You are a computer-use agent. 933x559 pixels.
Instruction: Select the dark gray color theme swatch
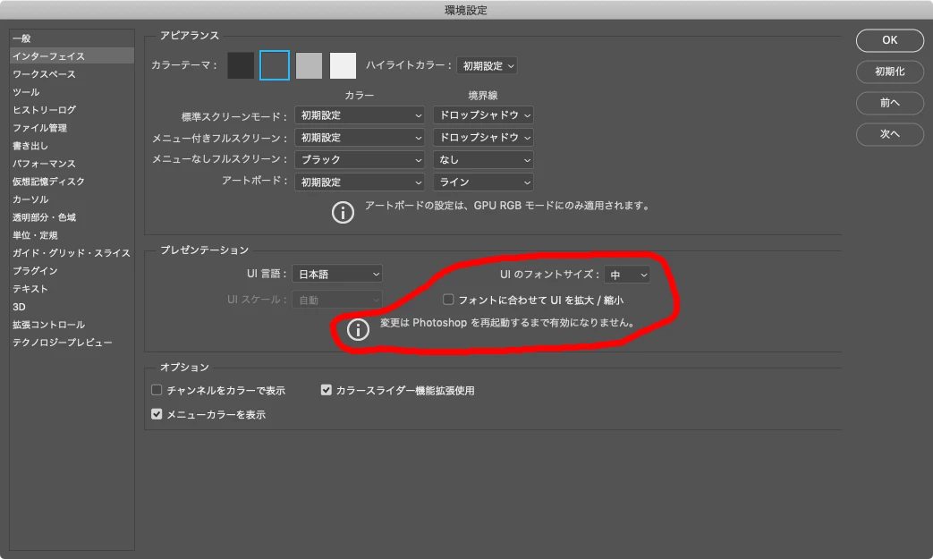click(x=275, y=65)
